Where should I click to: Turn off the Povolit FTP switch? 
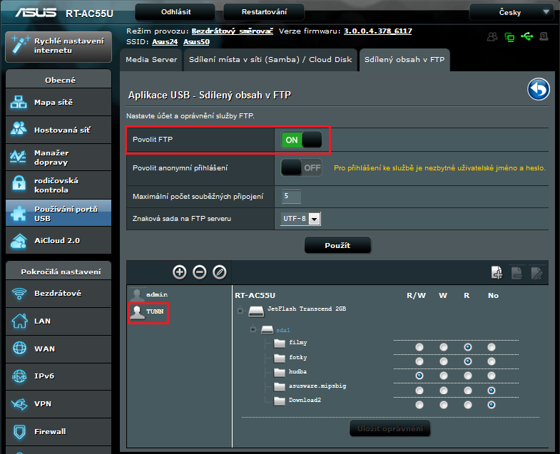(x=302, y=140)
